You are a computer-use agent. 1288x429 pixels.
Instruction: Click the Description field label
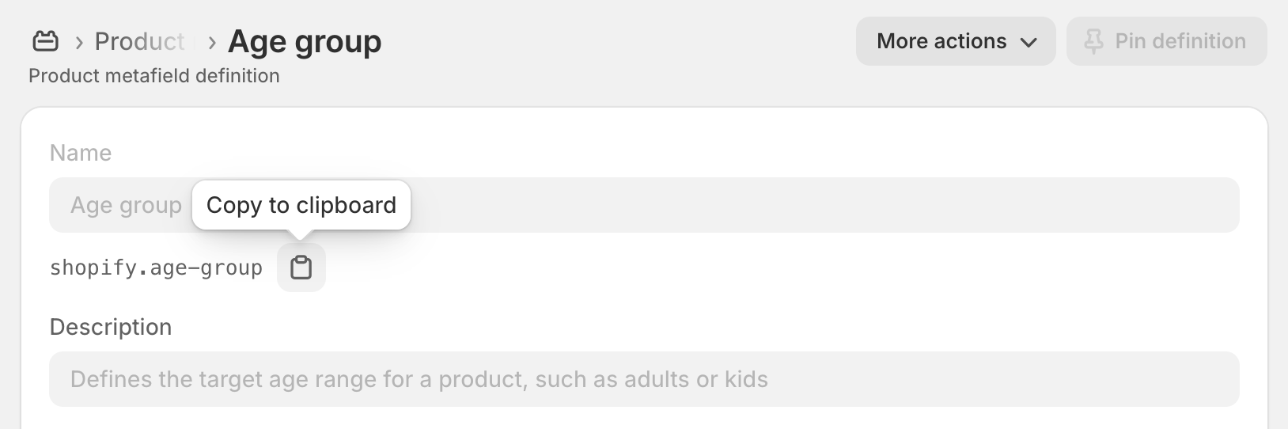click(111, 327)
